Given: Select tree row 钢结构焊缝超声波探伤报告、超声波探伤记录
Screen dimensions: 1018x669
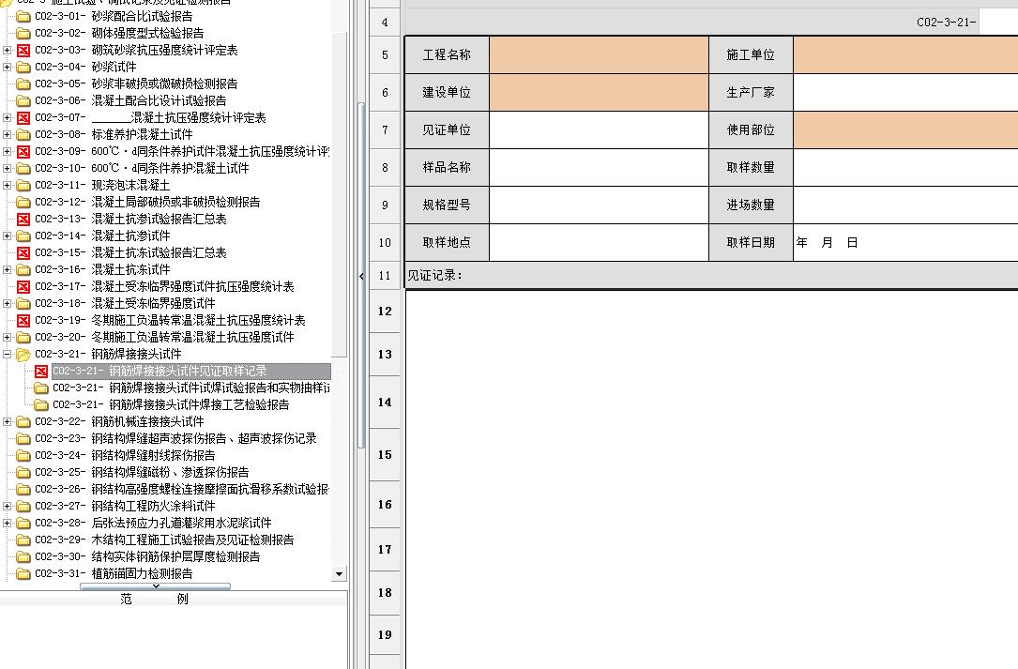Looking at the screenshot, I should click(175, 439).
